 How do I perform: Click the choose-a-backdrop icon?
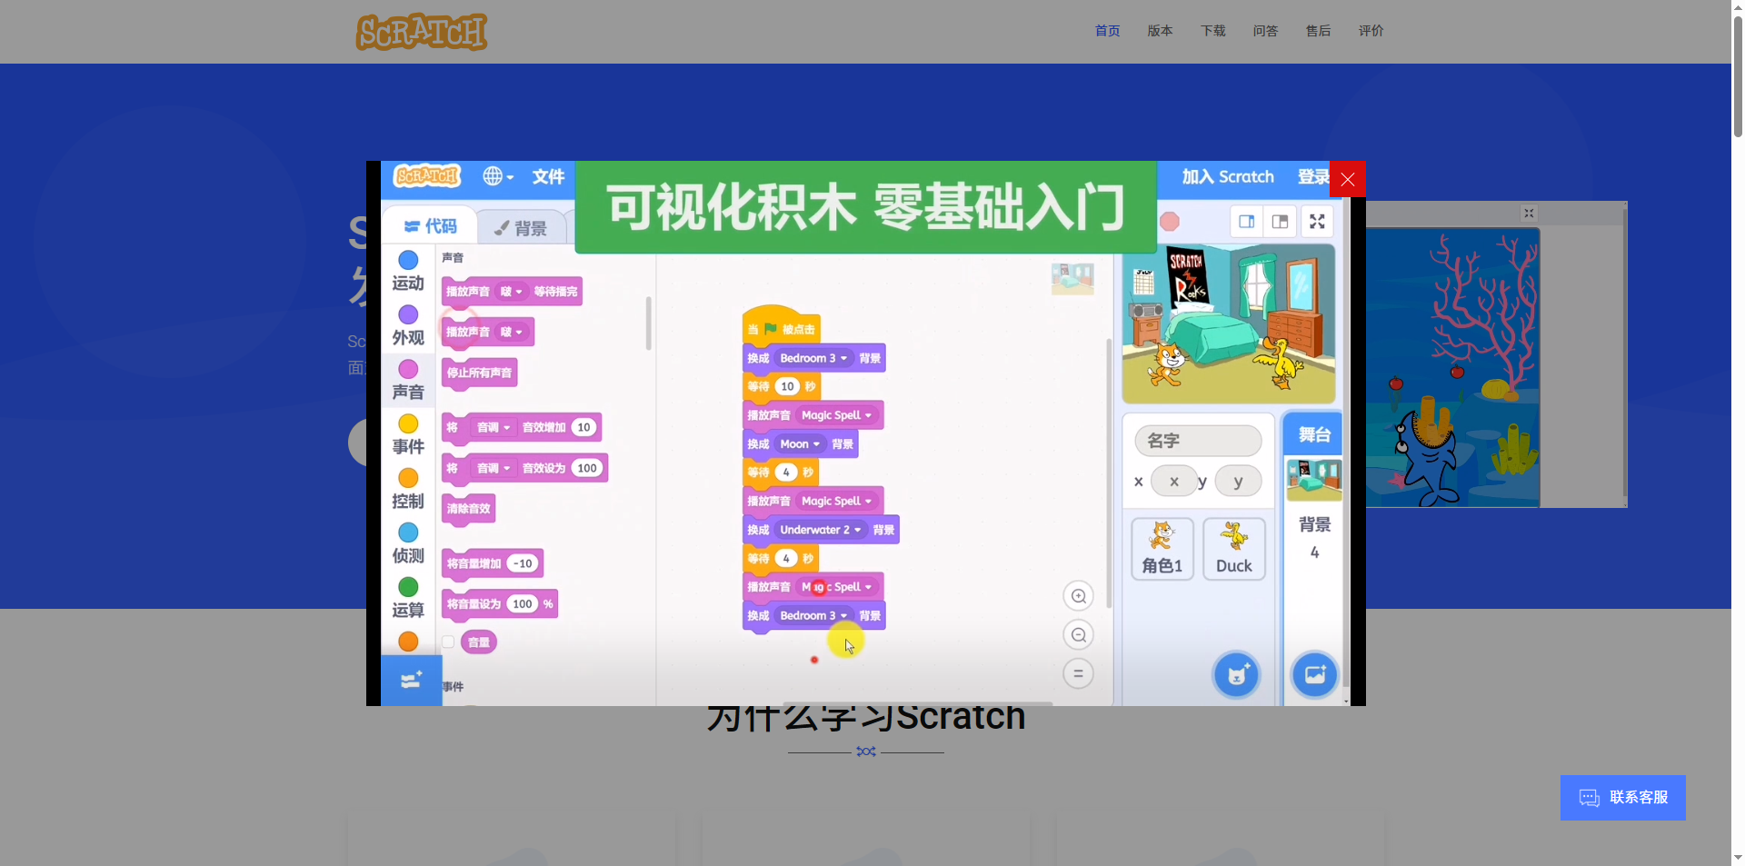click(x=1314, y=674)
